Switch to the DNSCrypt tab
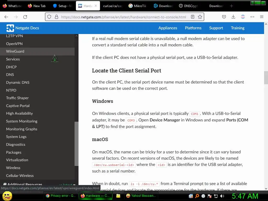The width and height of the screenshot is (268, 201). click(x=188, y=6)
